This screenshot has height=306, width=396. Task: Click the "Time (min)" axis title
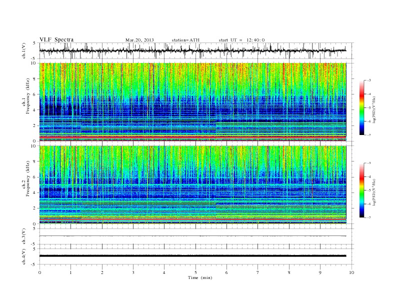pyautogui.click(x=200, y=277)
